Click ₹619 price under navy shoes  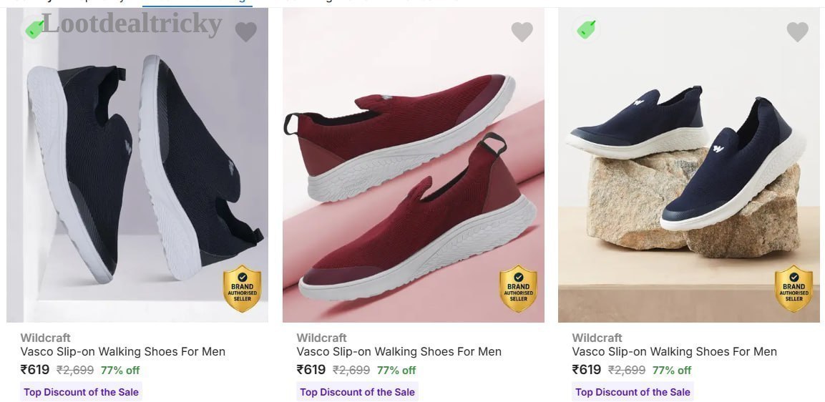coord(587,370)
